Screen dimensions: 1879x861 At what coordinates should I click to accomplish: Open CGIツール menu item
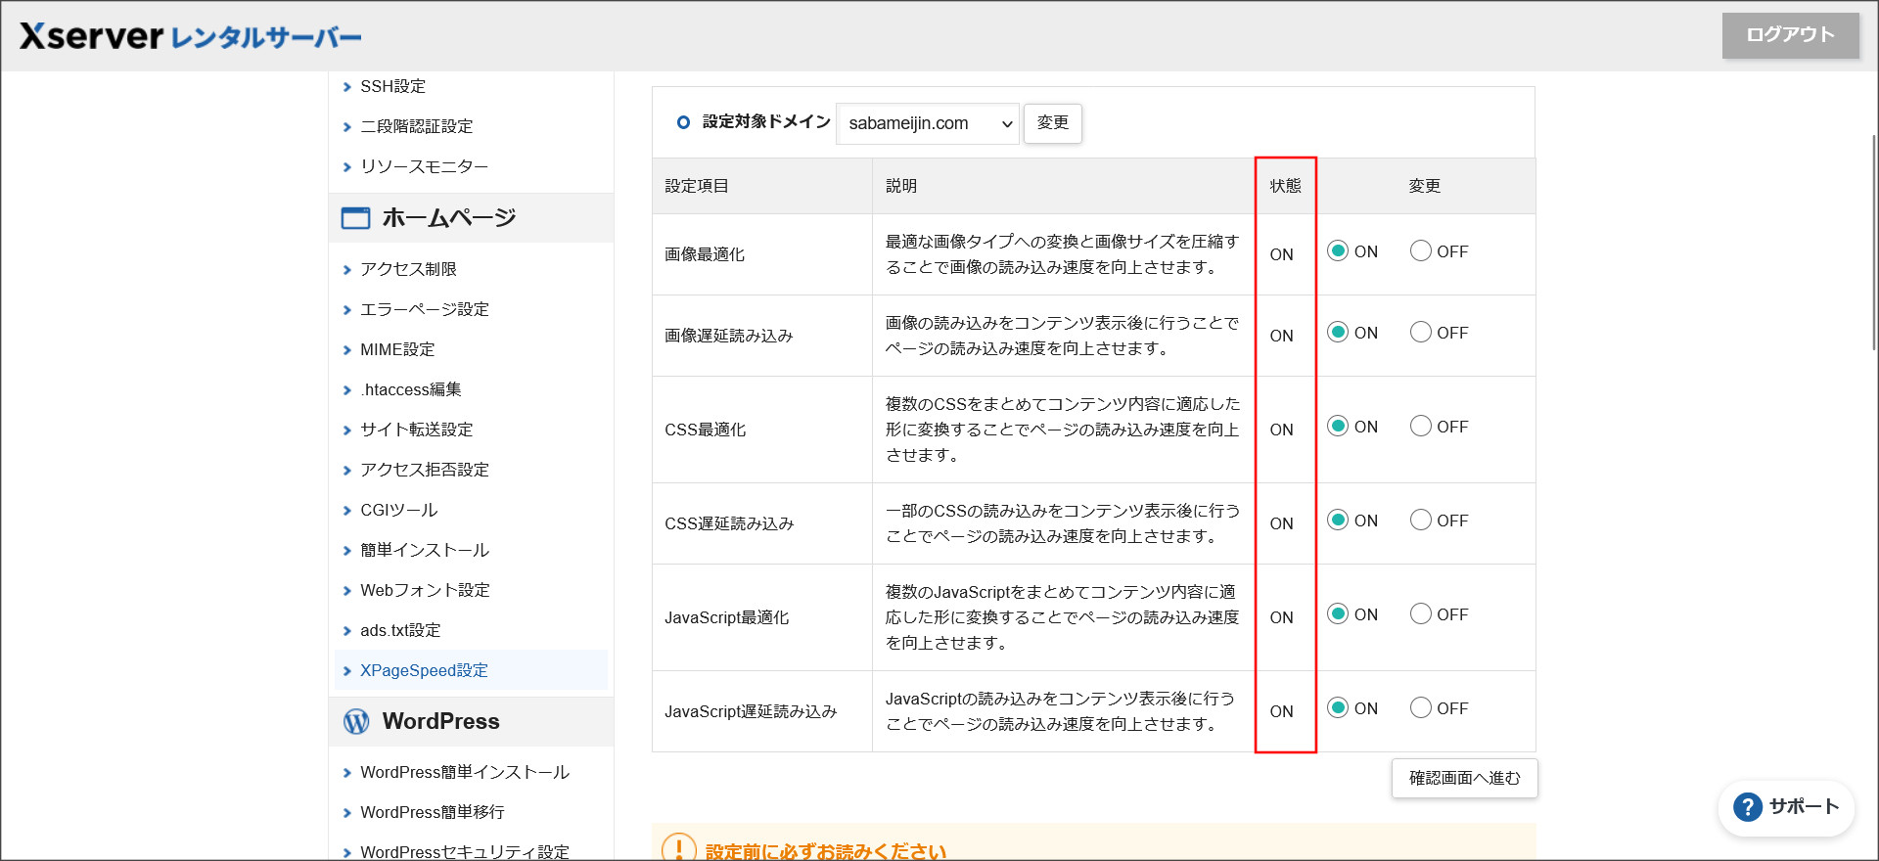(399, 511)
